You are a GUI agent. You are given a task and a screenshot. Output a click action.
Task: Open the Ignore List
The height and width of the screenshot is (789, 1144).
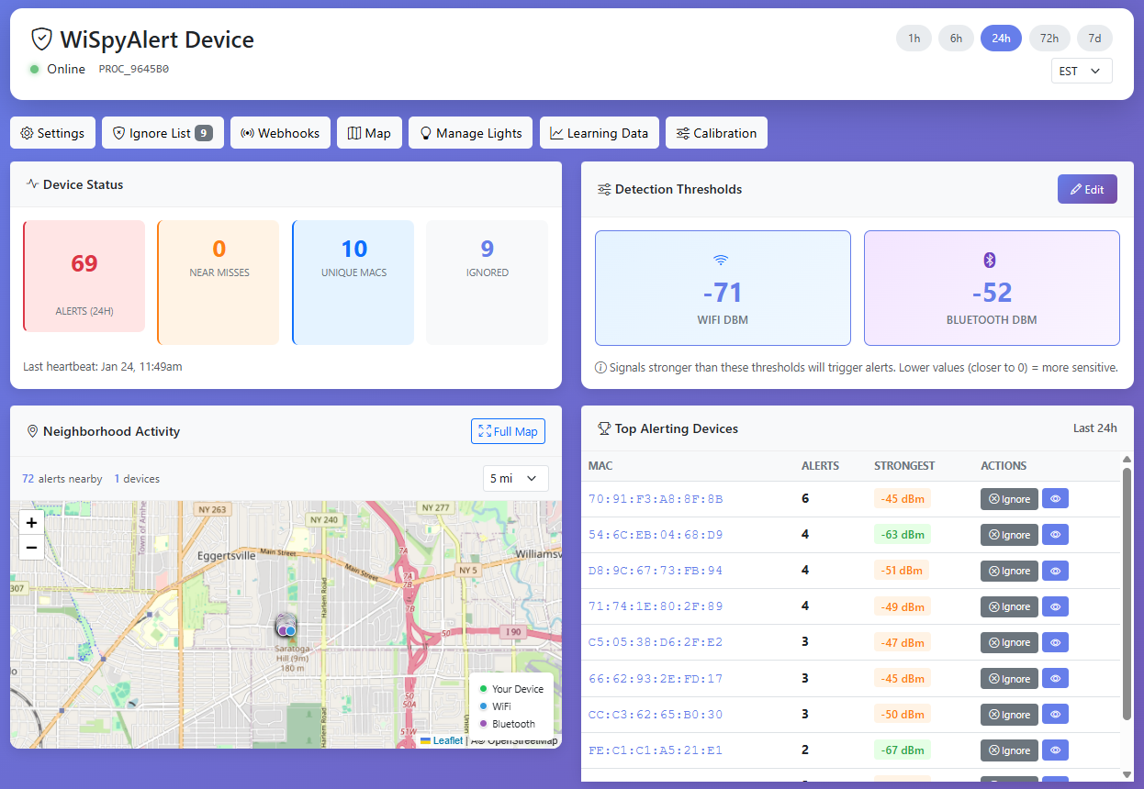163,132
